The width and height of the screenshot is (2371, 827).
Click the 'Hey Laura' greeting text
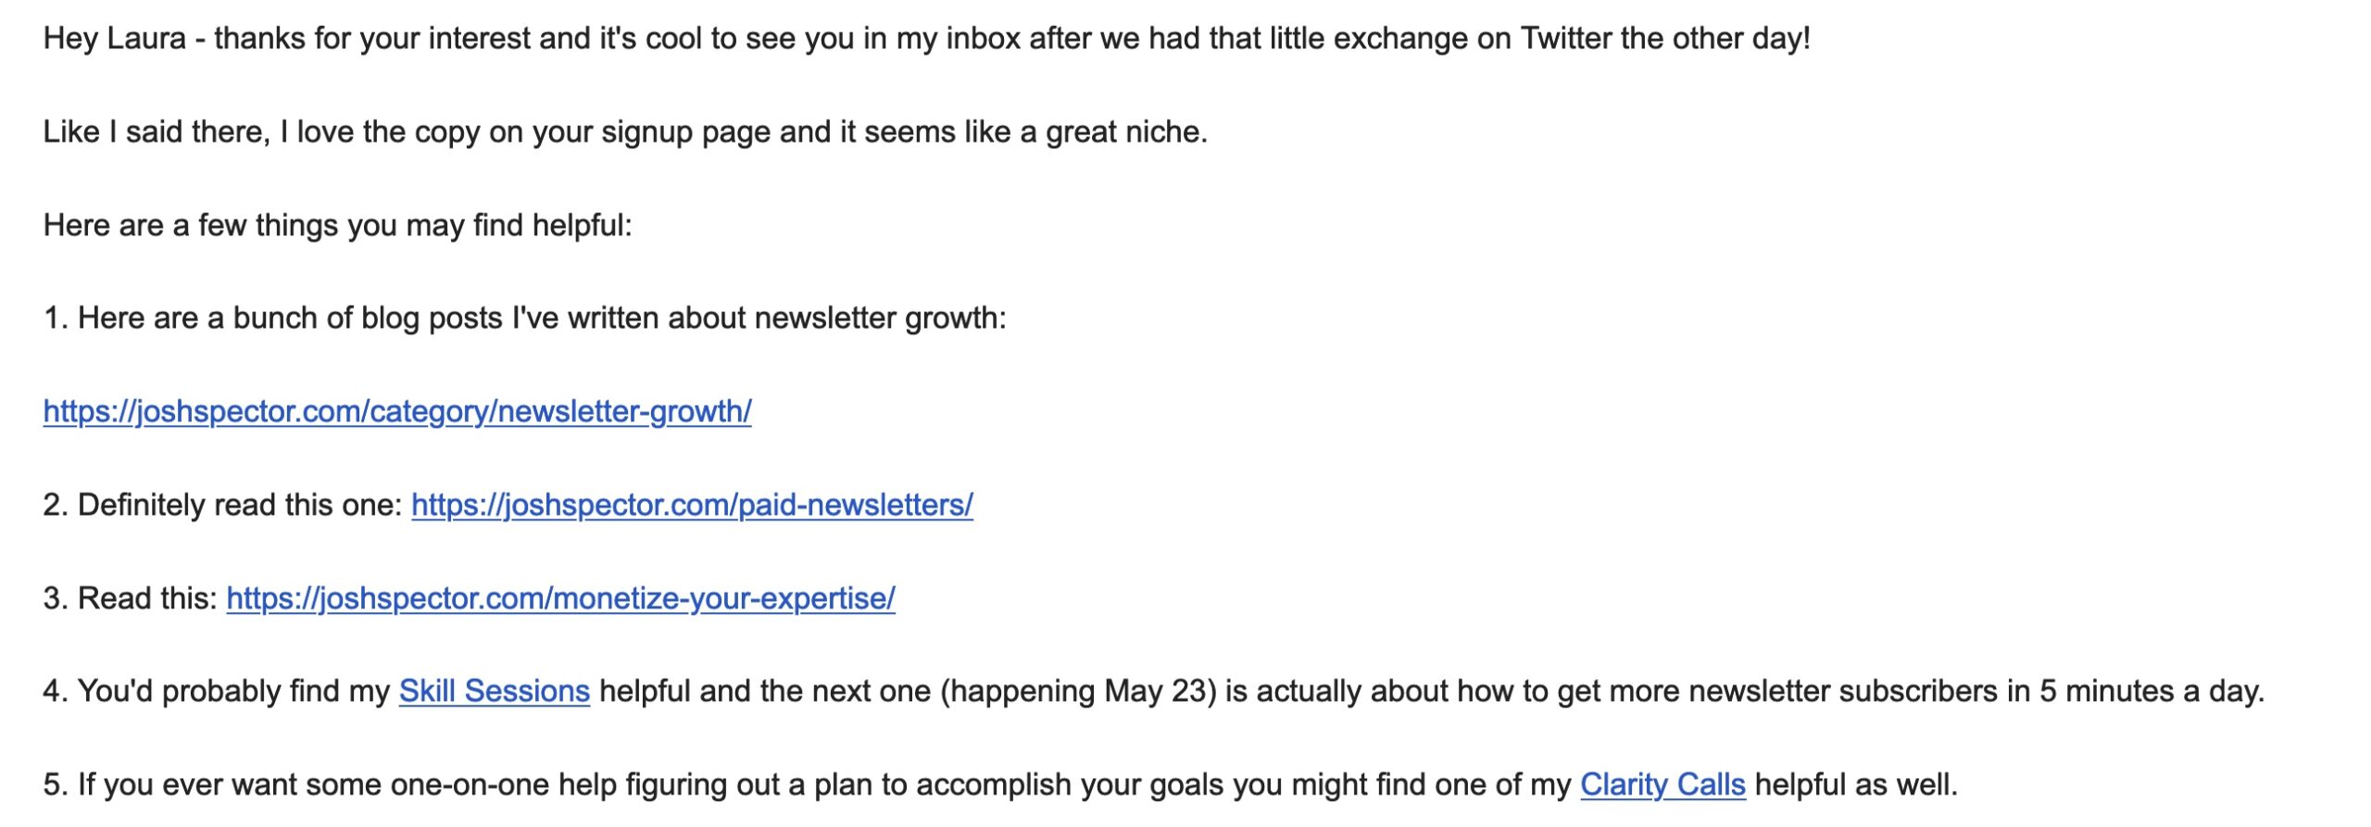(114, 39)
